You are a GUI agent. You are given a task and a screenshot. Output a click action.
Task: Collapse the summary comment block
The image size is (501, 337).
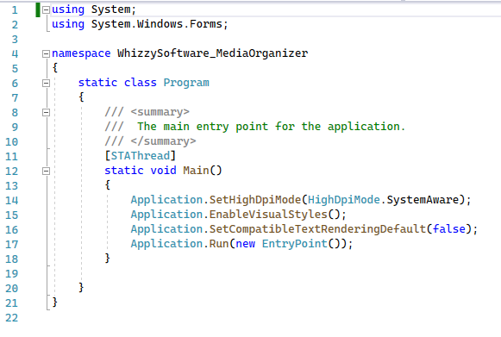(46, 112)
